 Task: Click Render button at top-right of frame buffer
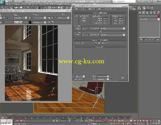63,14
